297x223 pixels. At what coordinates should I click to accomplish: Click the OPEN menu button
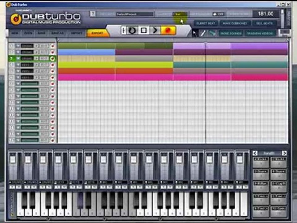(x=28, y=33)
